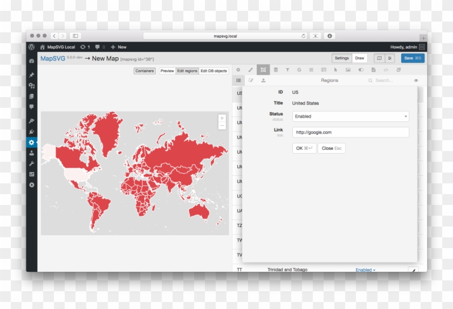Switch to list view in Regions panel
453x309 pixels.
point(238,80)
